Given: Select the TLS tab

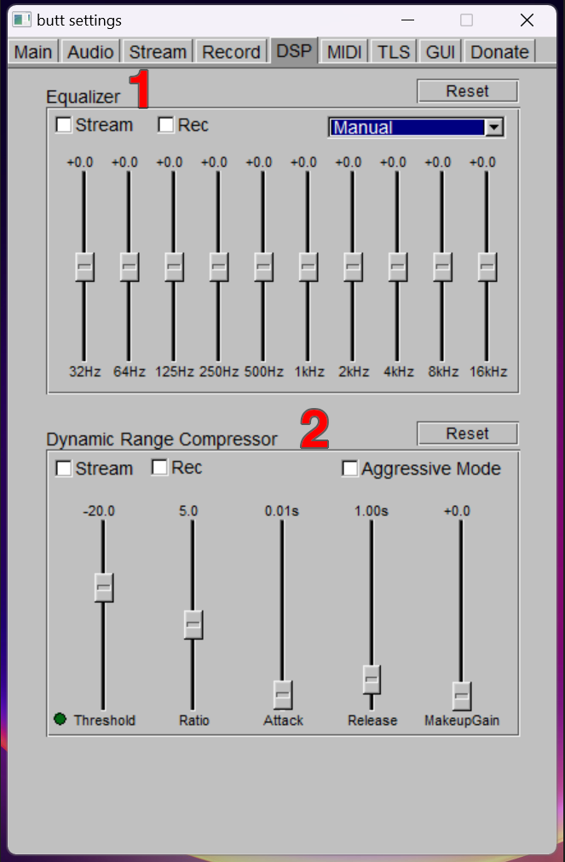Looking at the screenshot, I should tap(394, 52).
